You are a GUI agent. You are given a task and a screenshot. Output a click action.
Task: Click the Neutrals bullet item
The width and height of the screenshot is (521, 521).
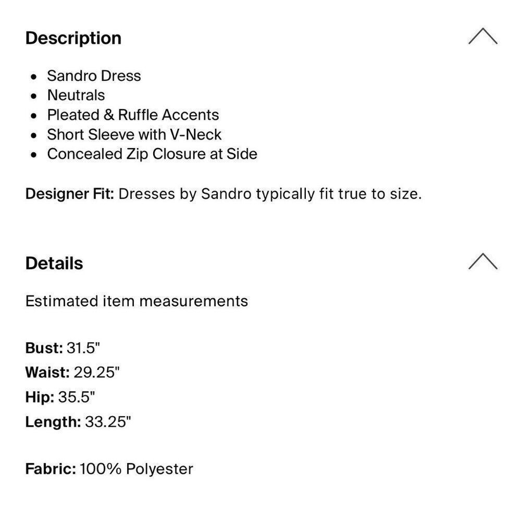pos(76,95)
